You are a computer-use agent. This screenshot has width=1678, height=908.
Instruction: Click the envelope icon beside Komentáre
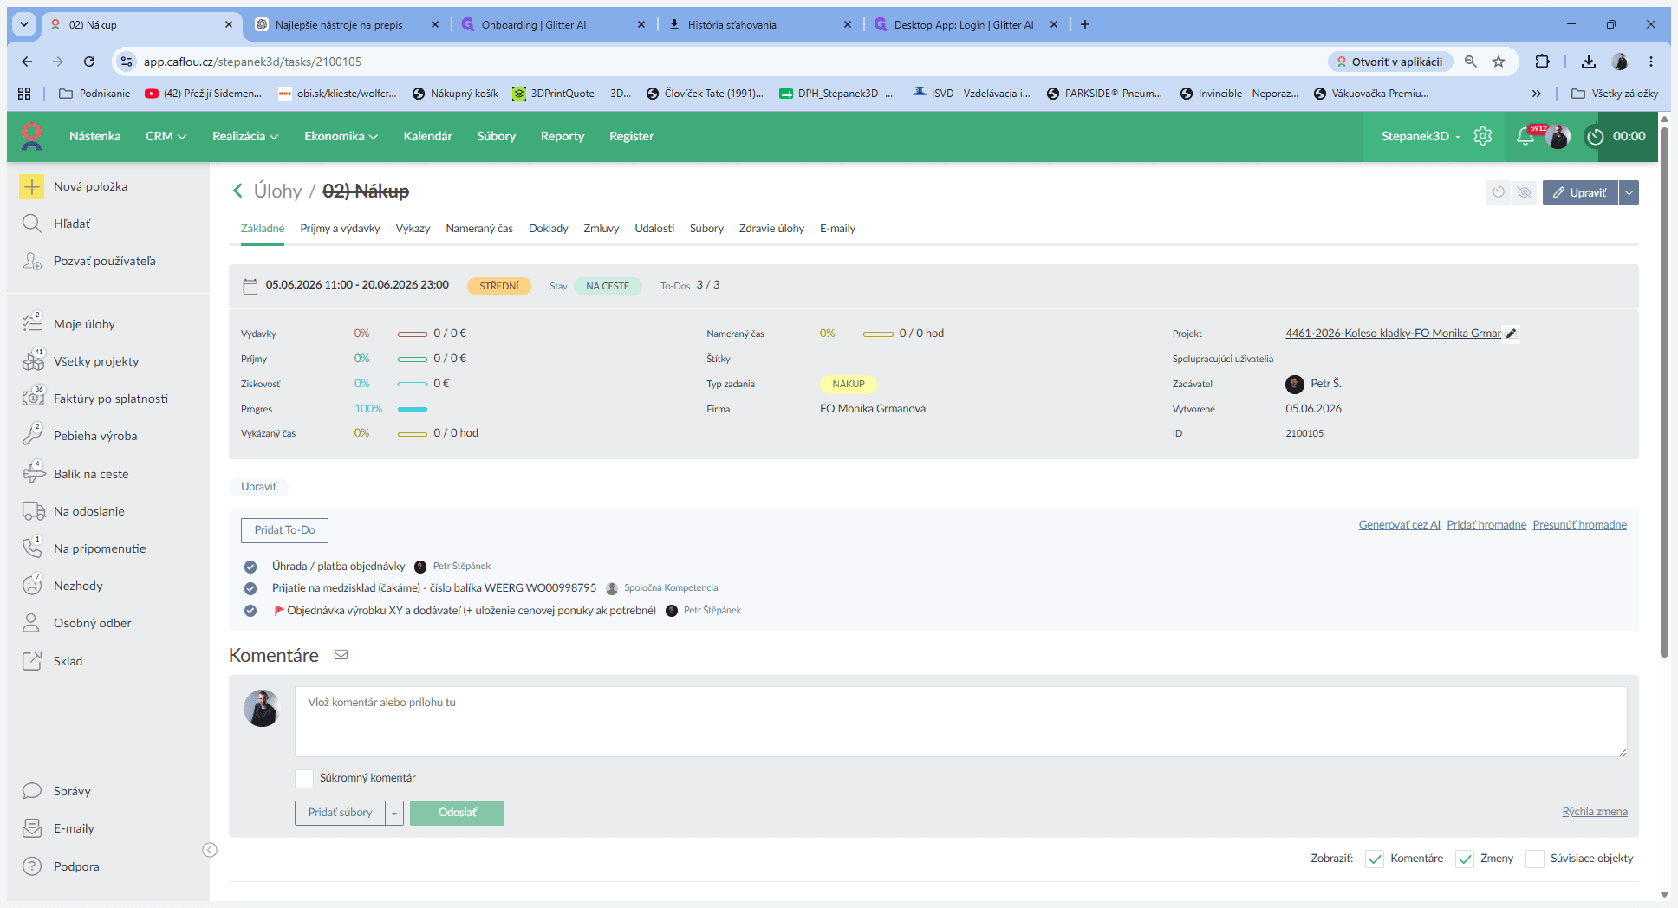341,655
